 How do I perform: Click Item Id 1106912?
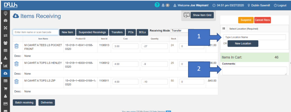pos(104,63)
